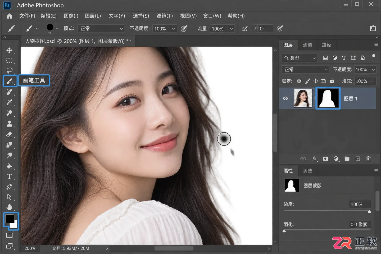
Task: Select the Paint Bucket tool
Action: pyautogui.click(x=9, y=166)
